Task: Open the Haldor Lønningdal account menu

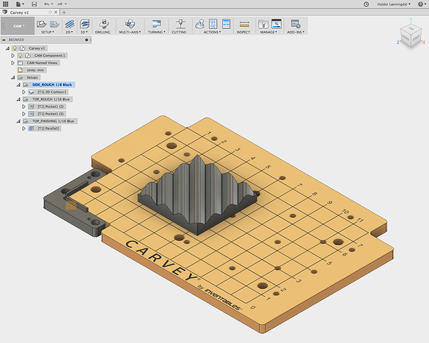Action: 393,4
